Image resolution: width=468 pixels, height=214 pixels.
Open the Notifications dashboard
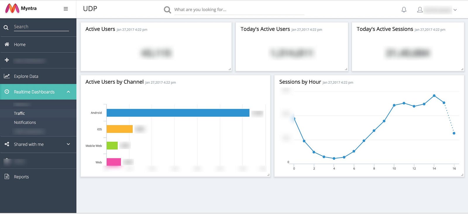25,122
